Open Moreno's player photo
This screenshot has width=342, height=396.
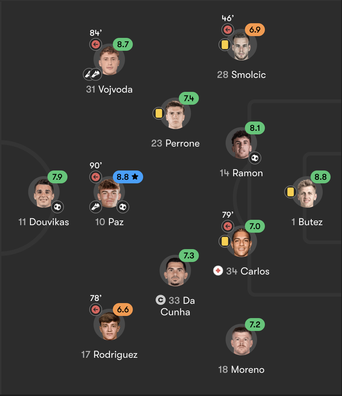point(241,340)
